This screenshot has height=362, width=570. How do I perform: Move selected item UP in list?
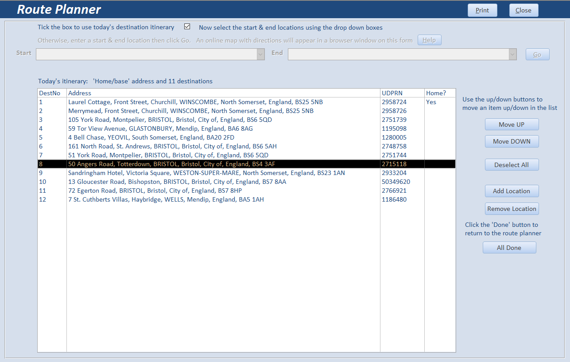[x=512, y=125]
